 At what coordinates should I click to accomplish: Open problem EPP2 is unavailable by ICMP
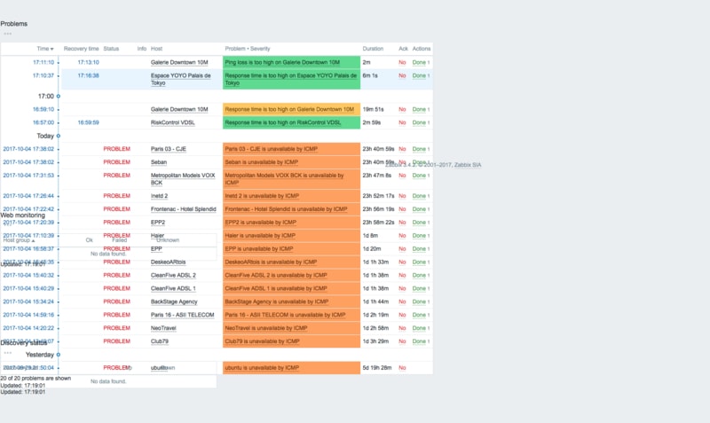pyautogui.click(x=260, y=222)
